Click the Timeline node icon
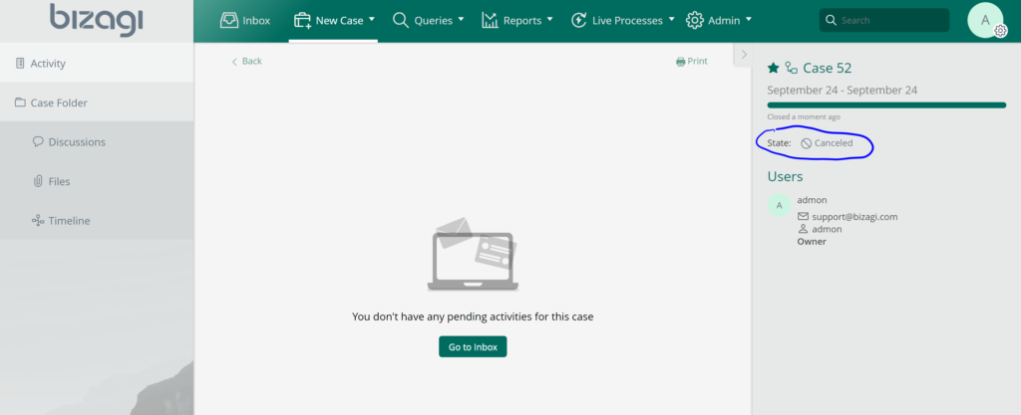The width and height of the screenshot is (1021, 415). tap(38, 221)
